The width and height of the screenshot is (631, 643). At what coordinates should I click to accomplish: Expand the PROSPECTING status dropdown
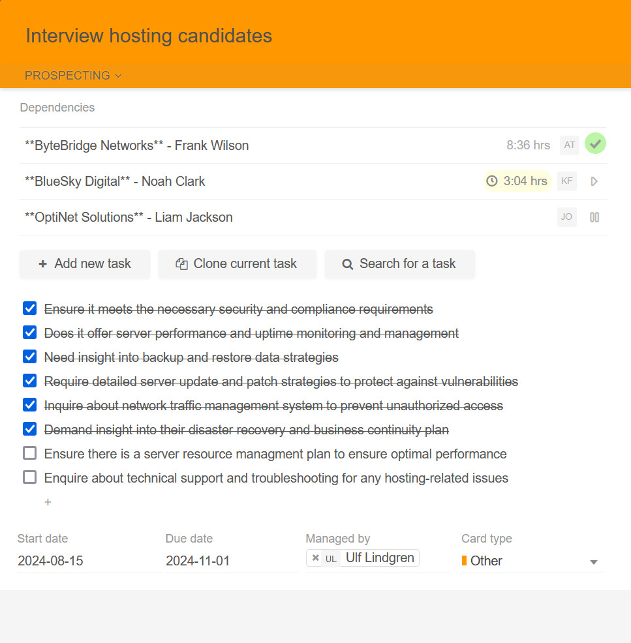coord(73,76)
